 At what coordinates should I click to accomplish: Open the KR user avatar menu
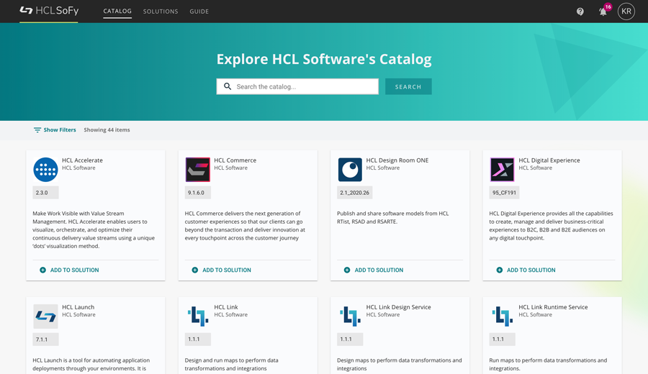click(626, 11)
